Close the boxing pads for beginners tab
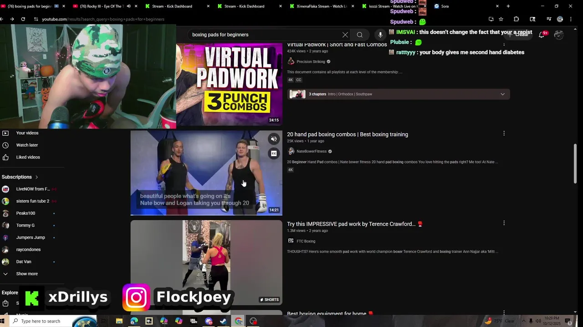Image resolution: width=583 pixels, height=327 pixels. point(64,6)
